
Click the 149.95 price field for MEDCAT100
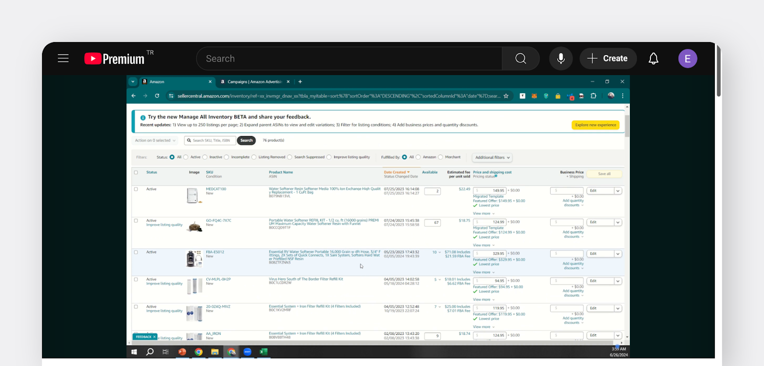pyautogui.click(x=489, y=191)
